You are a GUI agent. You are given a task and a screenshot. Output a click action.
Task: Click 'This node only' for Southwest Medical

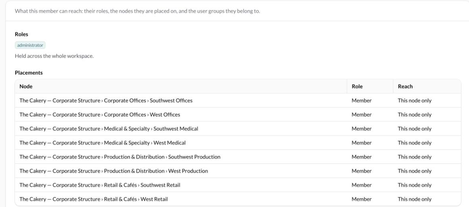[x=414, y=129]
